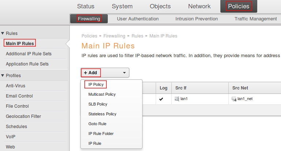Sort by Src Net column header
The width and height of the screenshot is (281, 151).
coord(240,88)
